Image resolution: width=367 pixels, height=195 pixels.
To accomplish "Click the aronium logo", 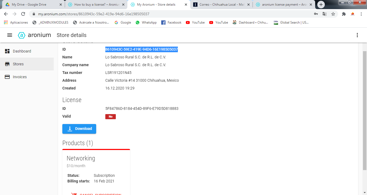I will tap(34, 35).
